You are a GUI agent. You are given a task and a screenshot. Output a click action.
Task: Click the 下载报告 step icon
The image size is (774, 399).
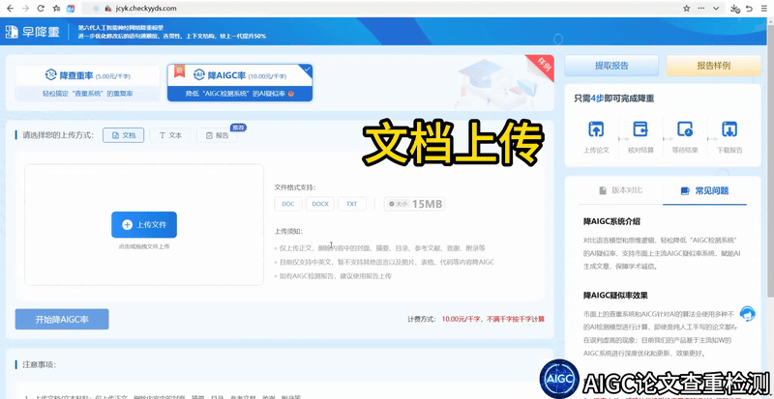[729, 129]
